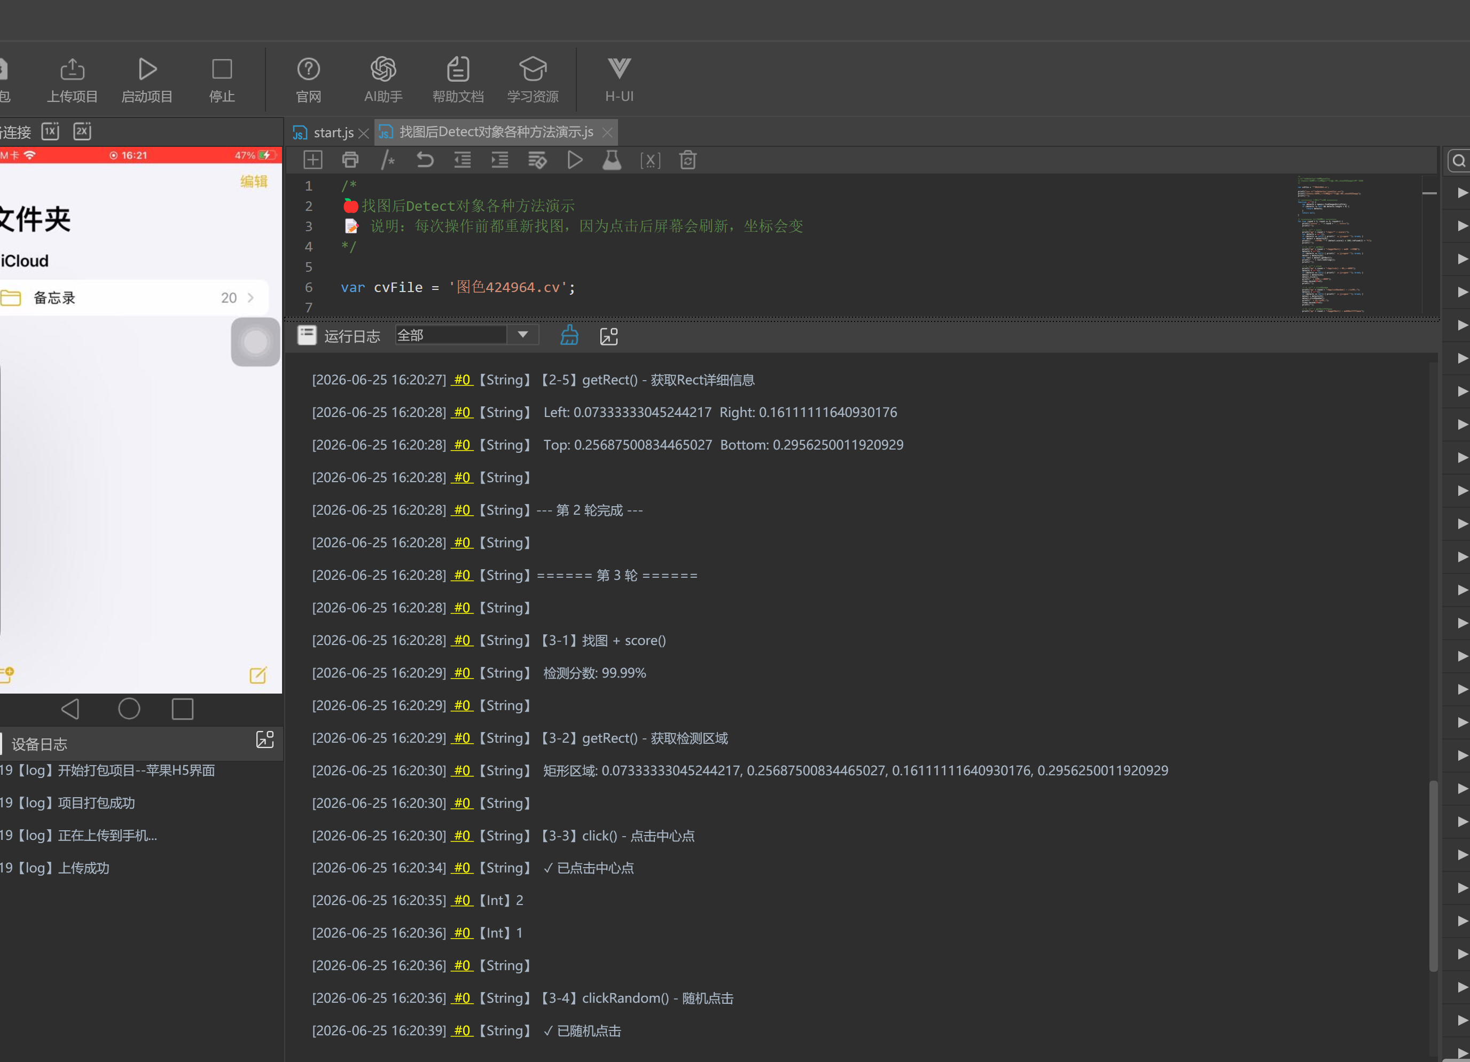Click log line '【3-3】click() - 点击中心点'

pyautogui.click(x=617, y=836)
